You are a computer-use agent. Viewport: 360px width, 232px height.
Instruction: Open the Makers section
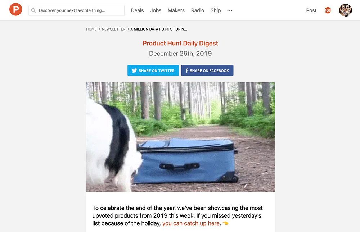(x=176, y=10)
